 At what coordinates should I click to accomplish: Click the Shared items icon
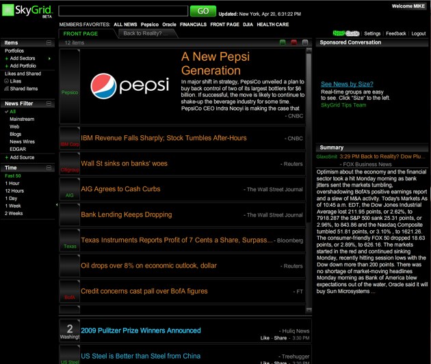coord(7,89)
